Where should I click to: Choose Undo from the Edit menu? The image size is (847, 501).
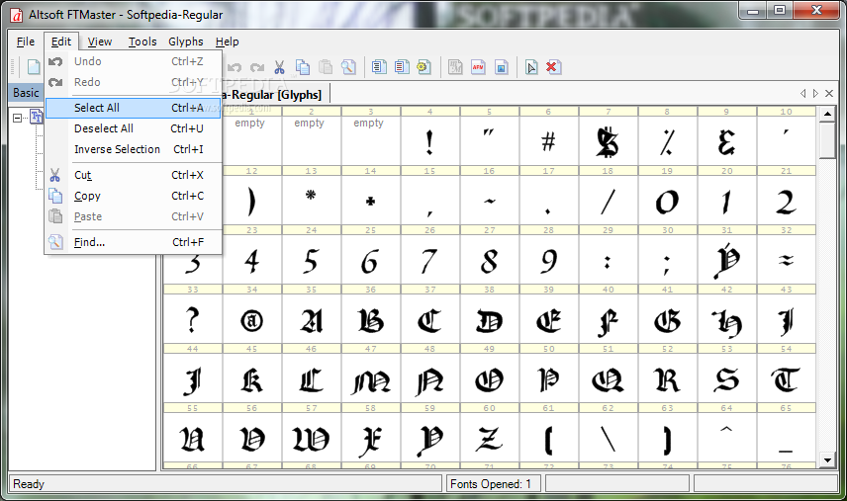point(133,61)
